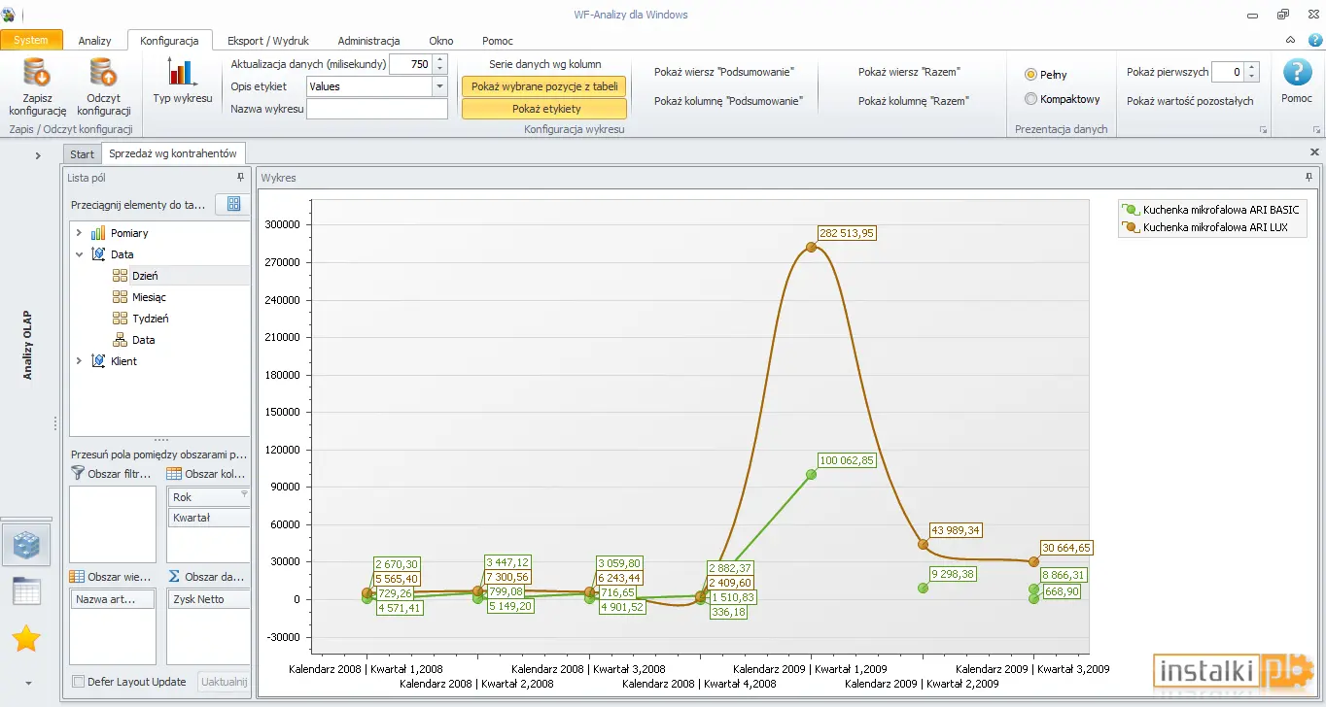1326x707 pixels.
Task: Click the field list layout icon button
Action: (x=233, y=204)
